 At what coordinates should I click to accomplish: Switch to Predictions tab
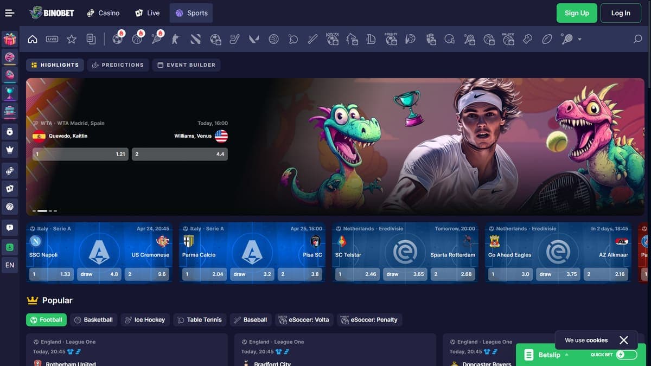coord(118,65)
